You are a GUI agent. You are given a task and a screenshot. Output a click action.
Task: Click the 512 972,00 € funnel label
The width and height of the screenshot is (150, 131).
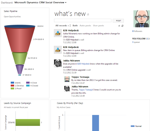[32, 58]
